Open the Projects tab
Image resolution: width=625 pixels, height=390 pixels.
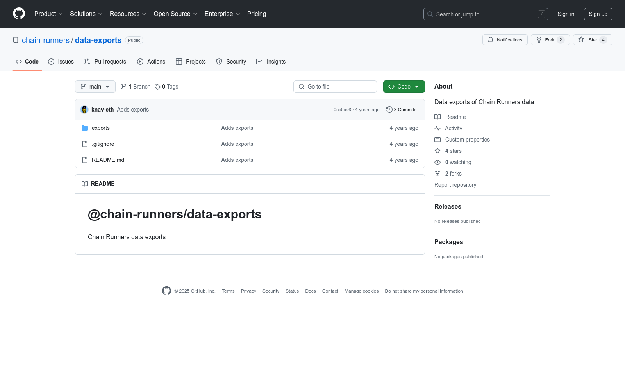coord(191,62)
